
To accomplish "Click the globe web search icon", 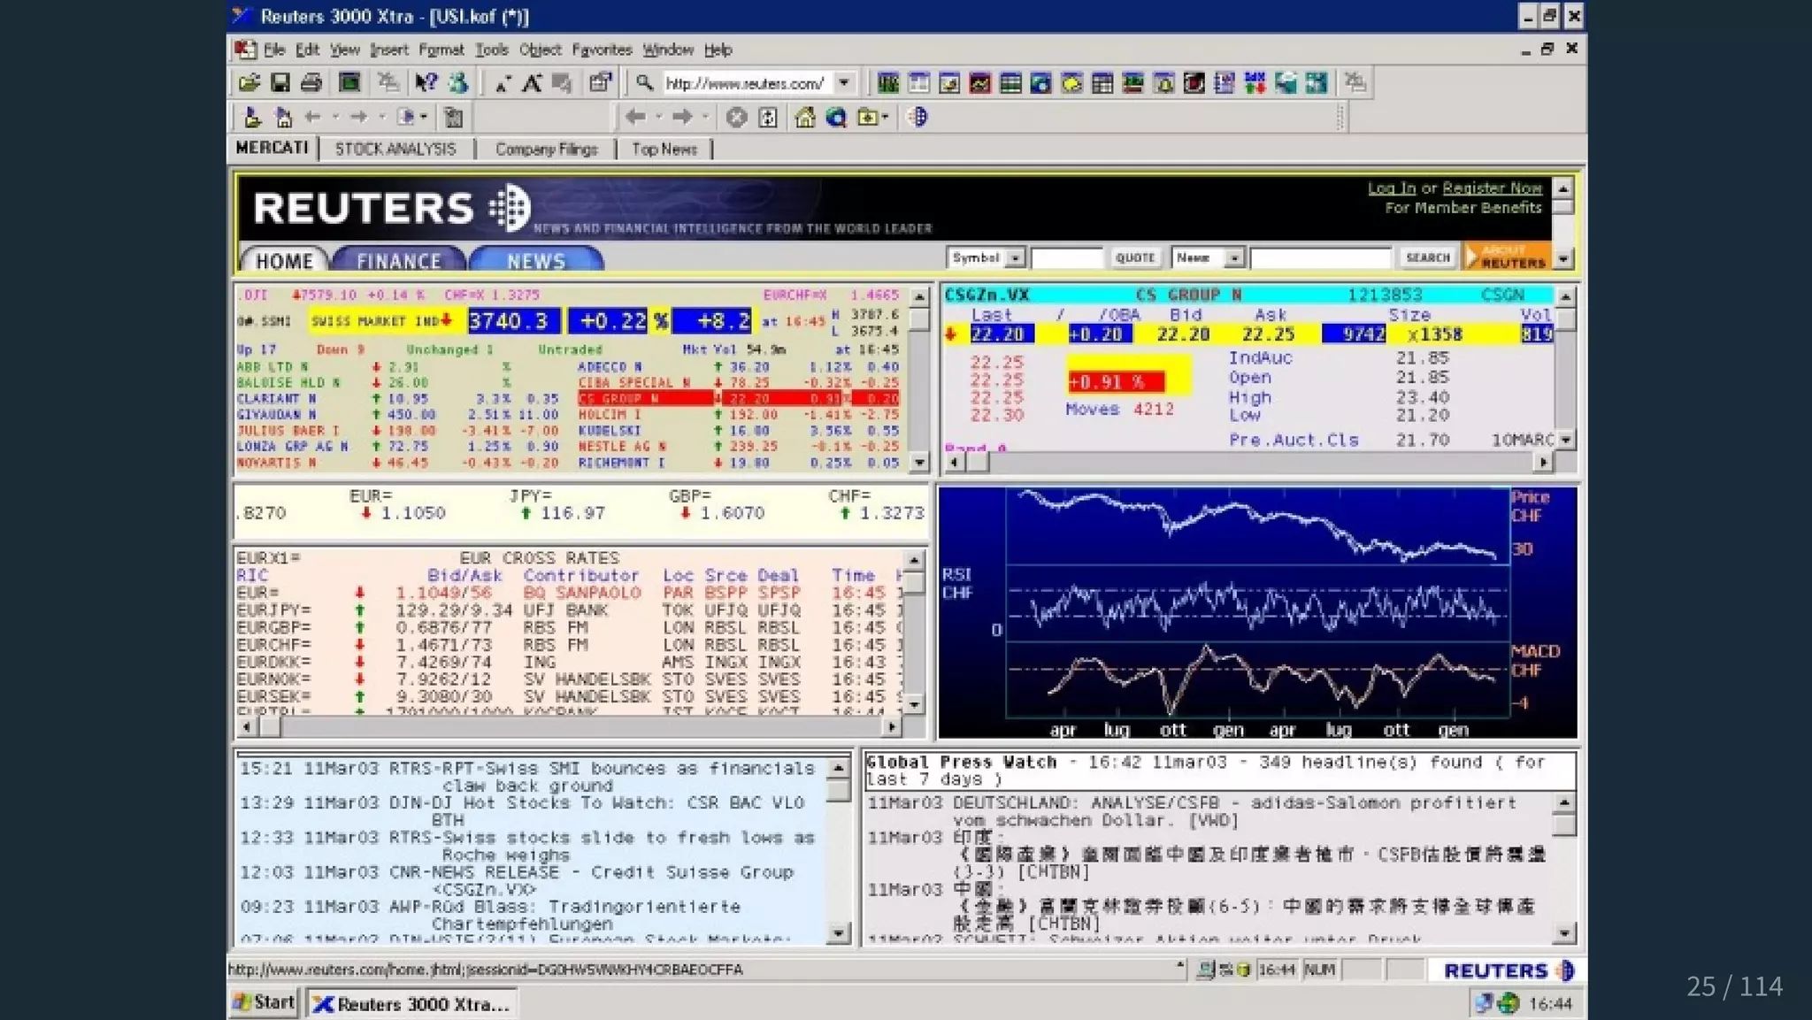I will 836,117.
